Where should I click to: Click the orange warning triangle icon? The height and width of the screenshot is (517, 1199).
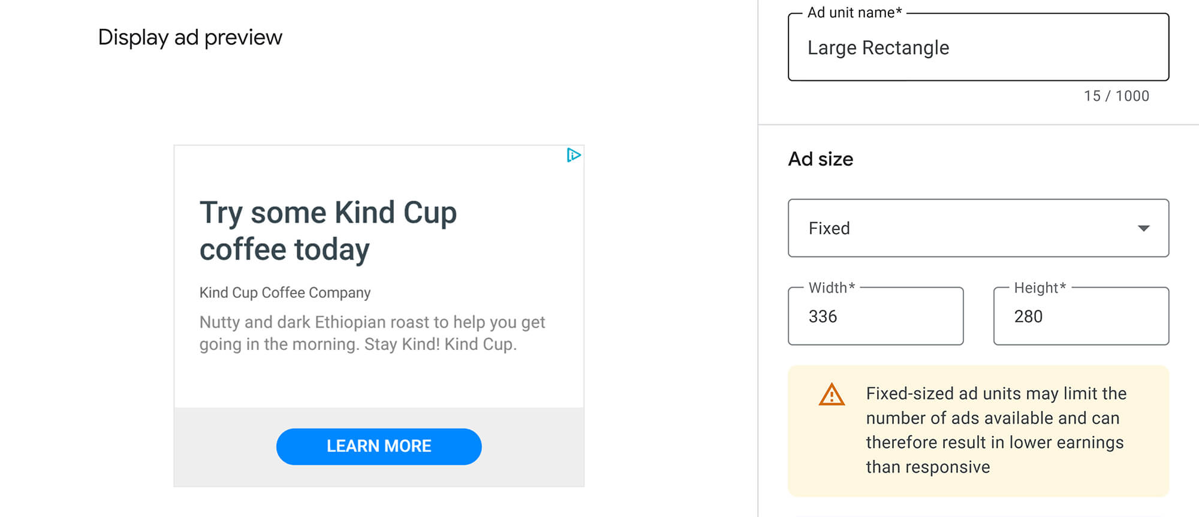click(831, 395)
